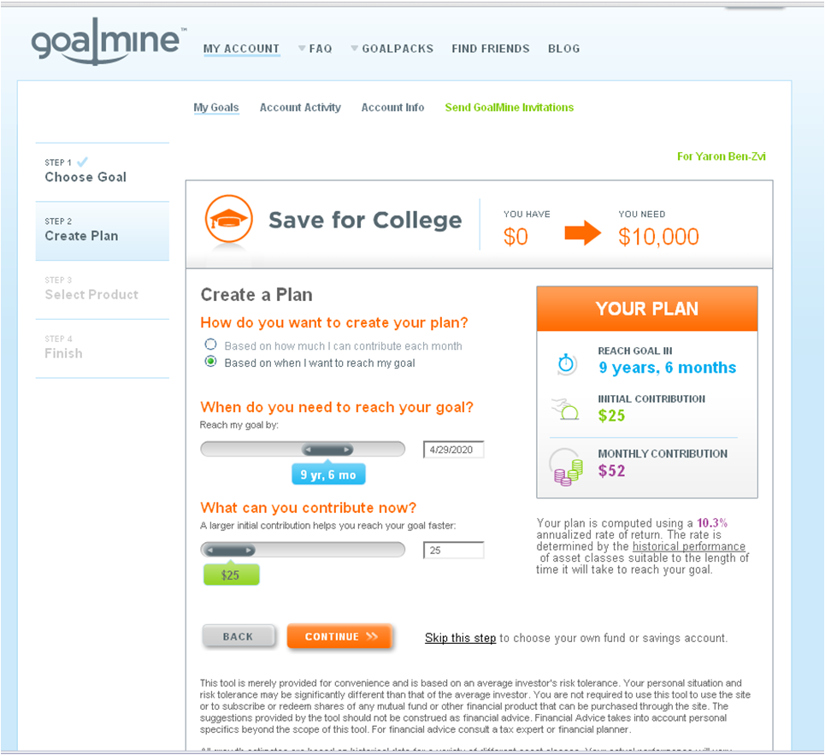
Task: Click the stopwatch Reach Goal icon
Action: pyautogui.click(x=566, y=363)
